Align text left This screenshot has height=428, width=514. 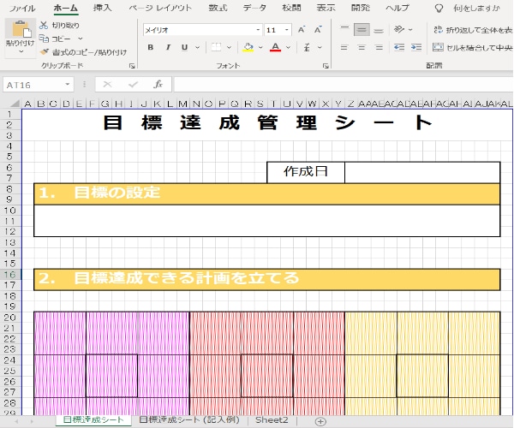click(x=344, y=47)
